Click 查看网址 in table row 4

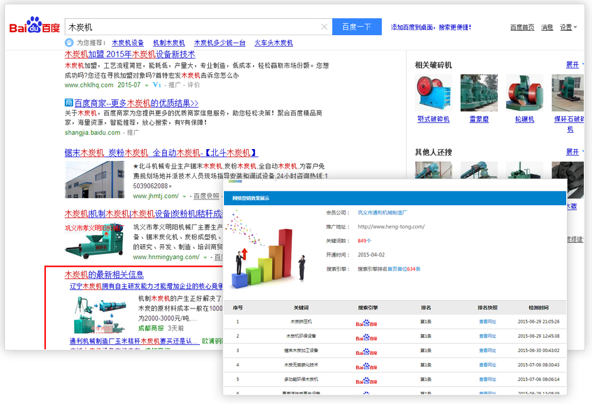click(x=488, y=365)
